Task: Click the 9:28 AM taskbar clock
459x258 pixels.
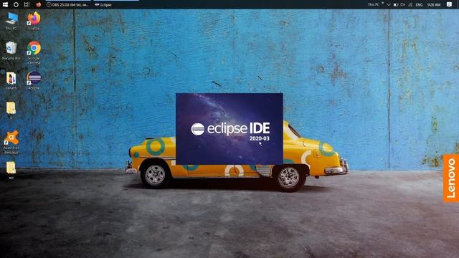Action: tap(434, 5)
